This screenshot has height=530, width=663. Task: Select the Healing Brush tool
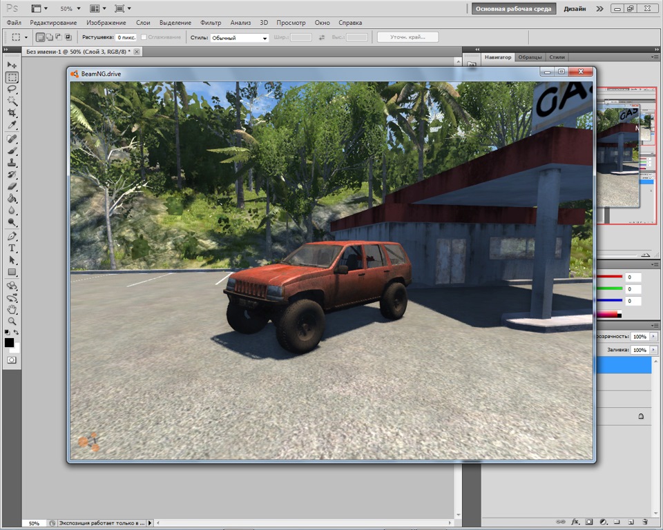[x=12, y=139]
